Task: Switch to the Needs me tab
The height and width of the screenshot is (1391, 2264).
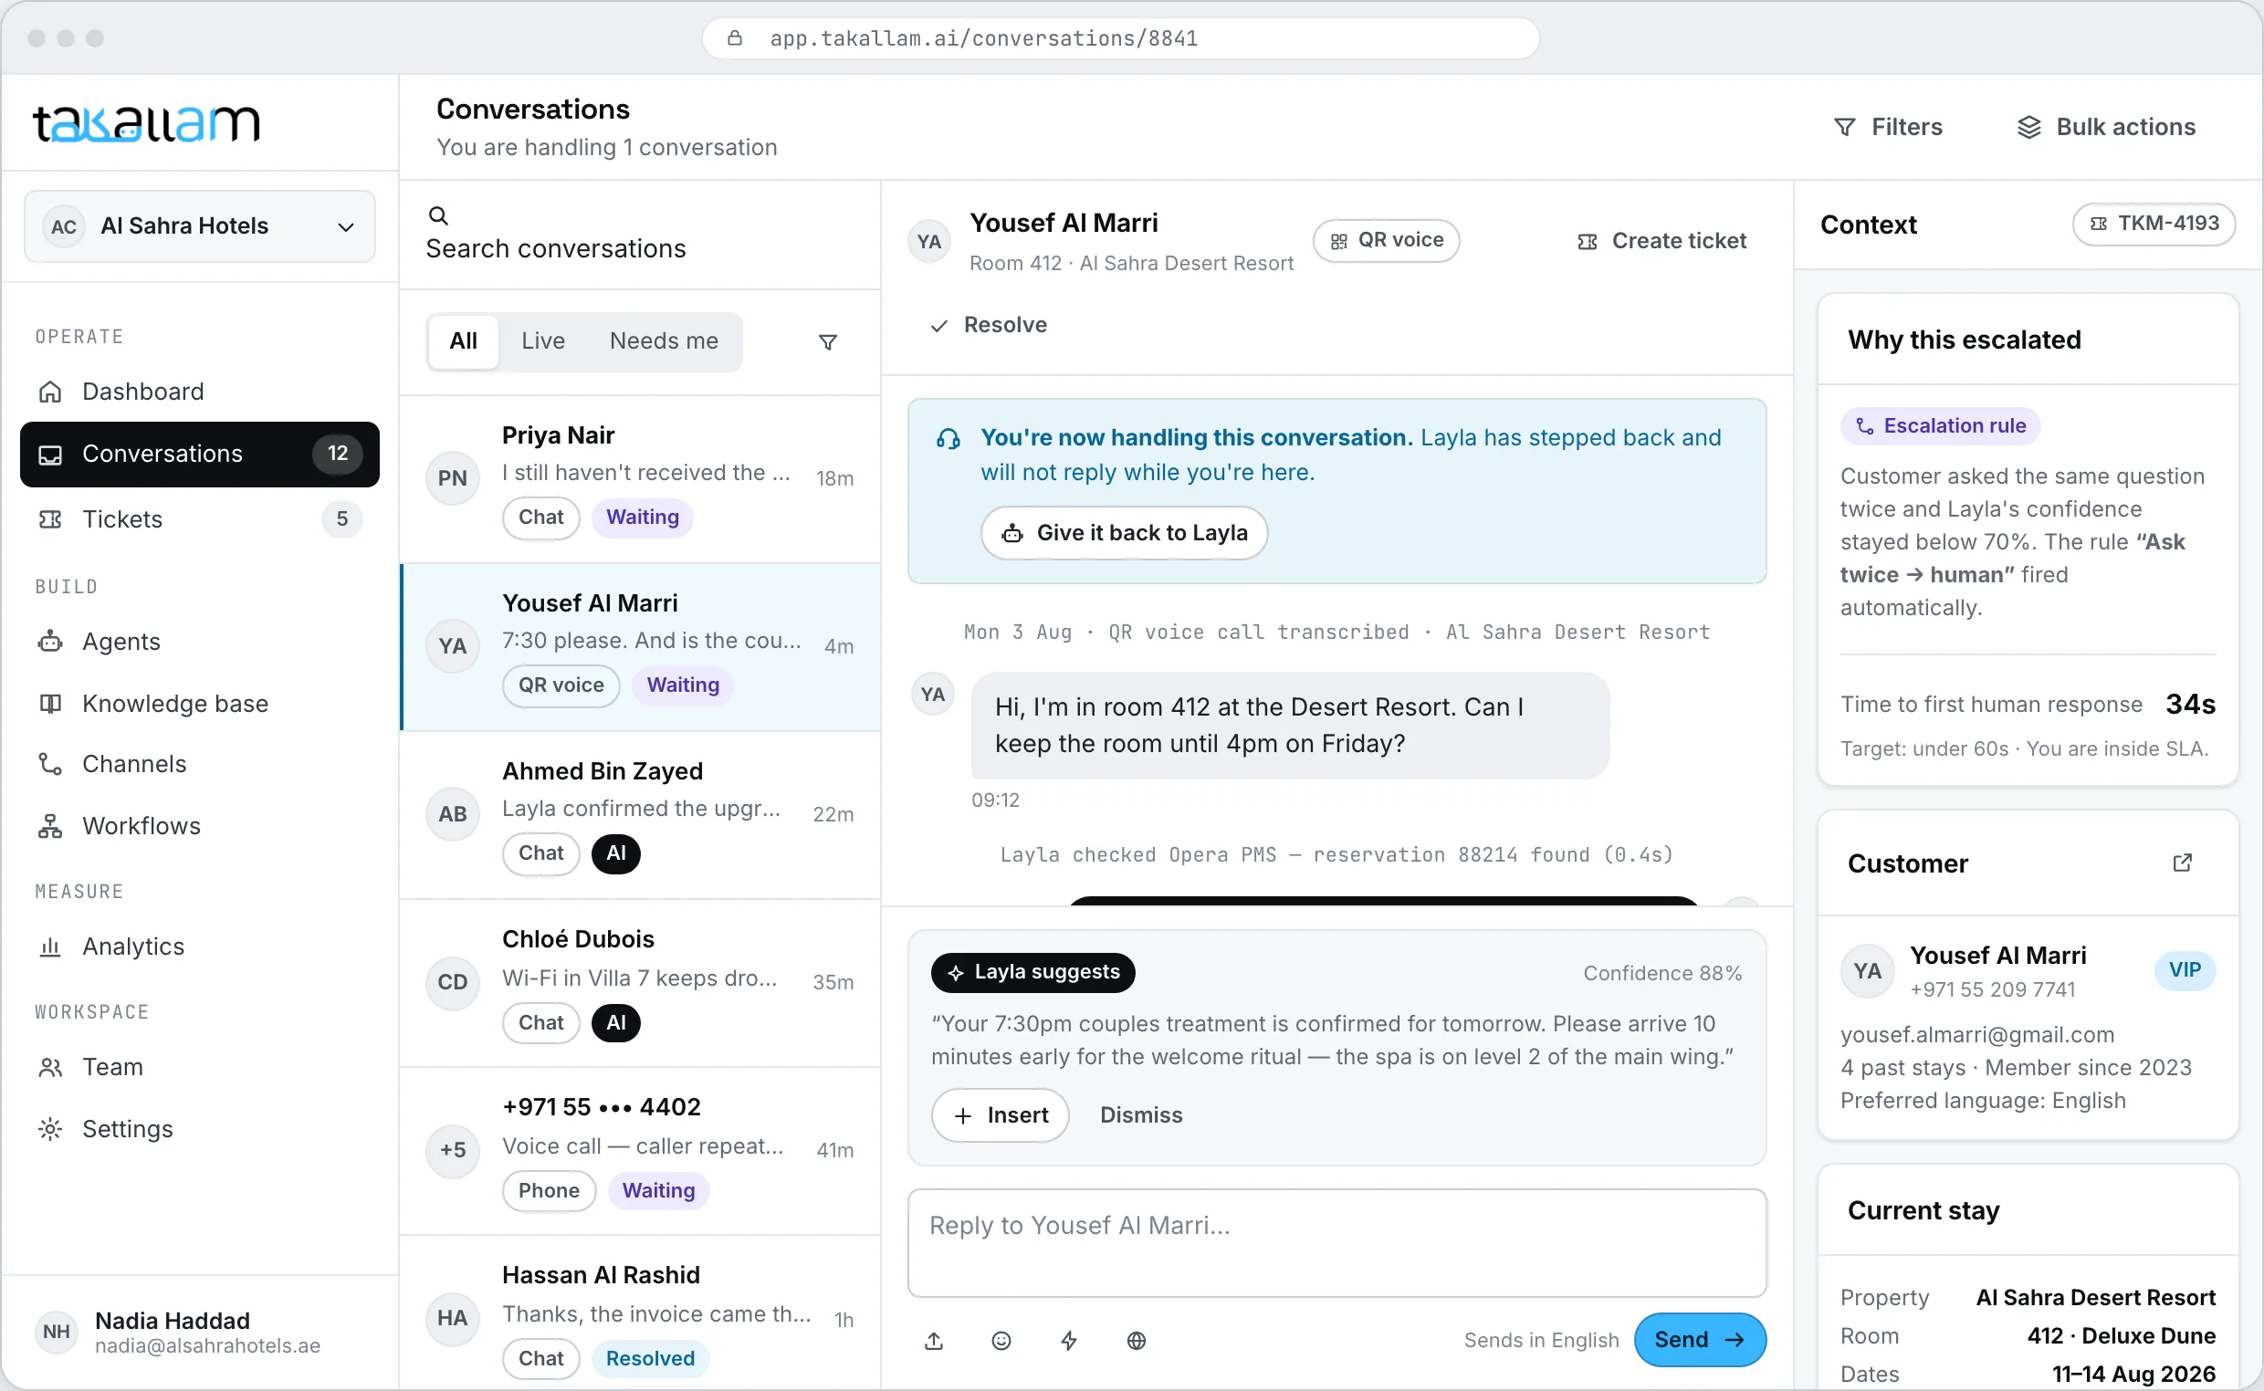Action: click(665, 341)
